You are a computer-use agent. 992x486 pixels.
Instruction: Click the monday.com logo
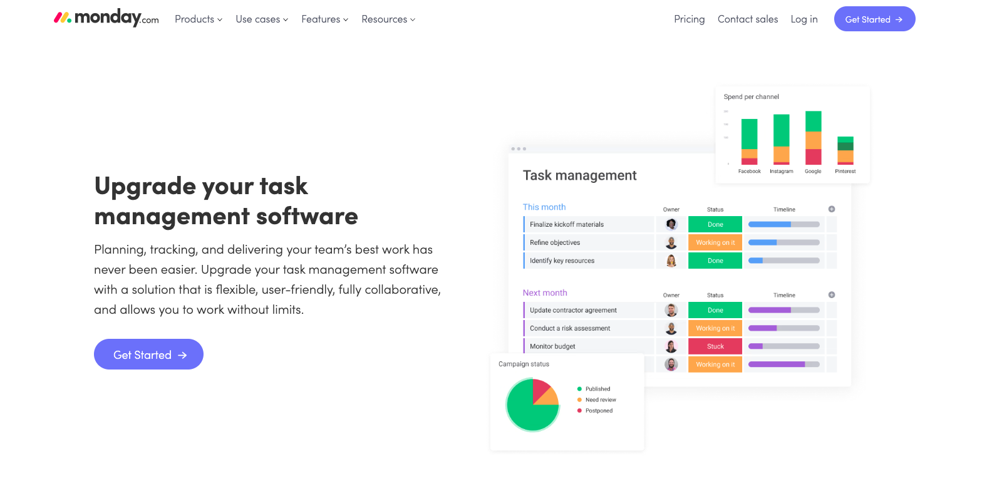pos(106,18)
